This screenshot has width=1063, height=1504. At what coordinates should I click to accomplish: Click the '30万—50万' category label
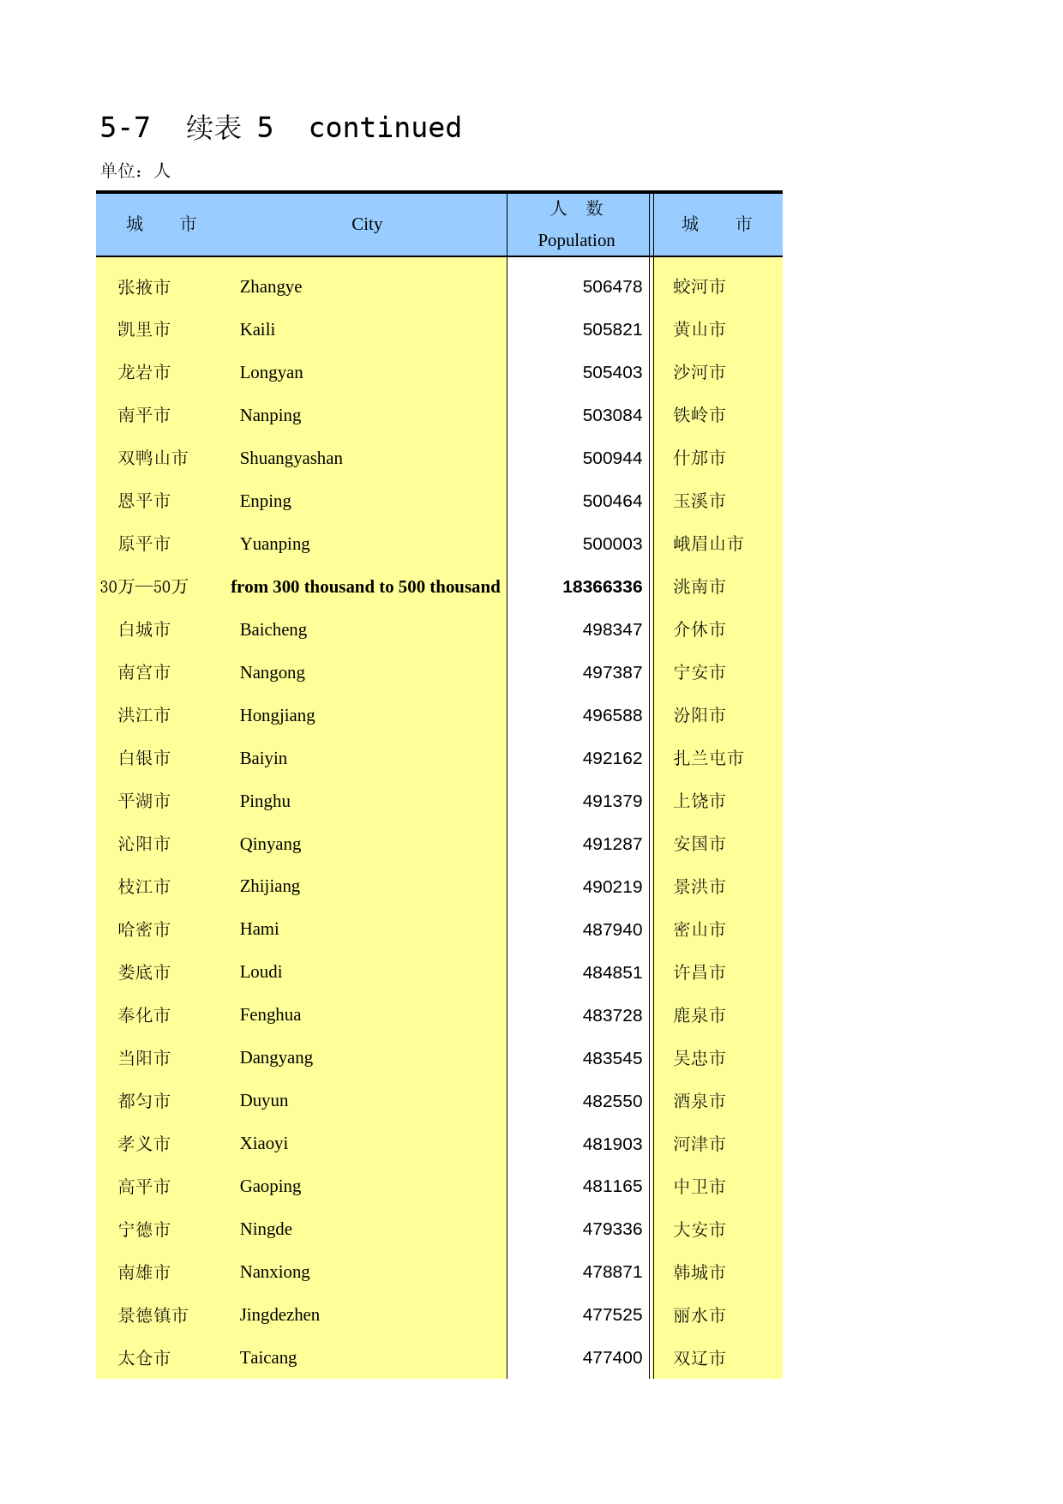144,587
